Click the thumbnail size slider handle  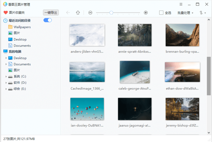(111, 13)
